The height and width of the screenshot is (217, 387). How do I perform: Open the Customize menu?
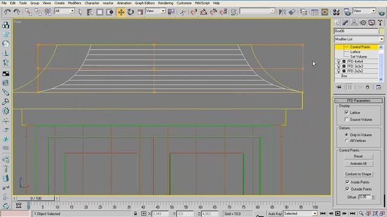(184, 3)
